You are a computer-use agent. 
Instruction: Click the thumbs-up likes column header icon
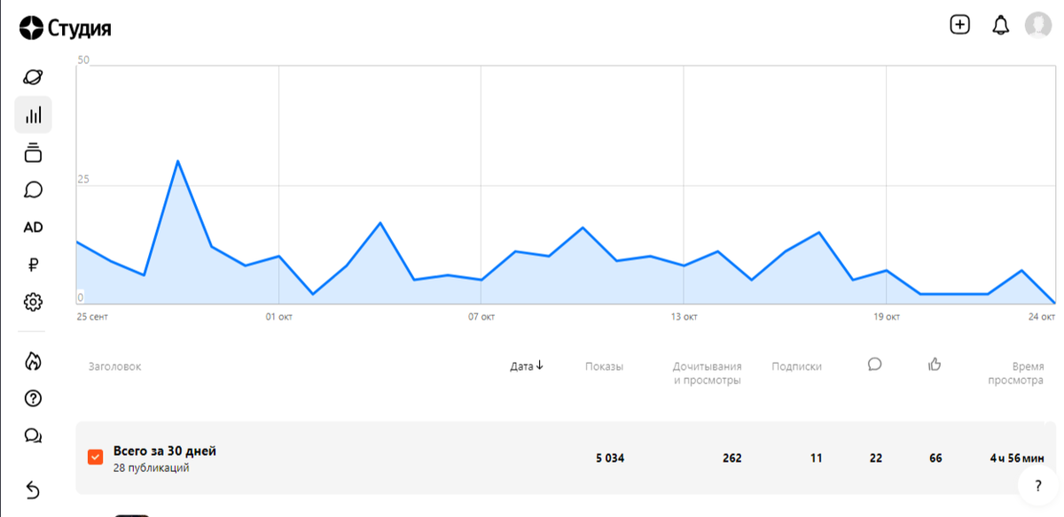tap(934, 364)
